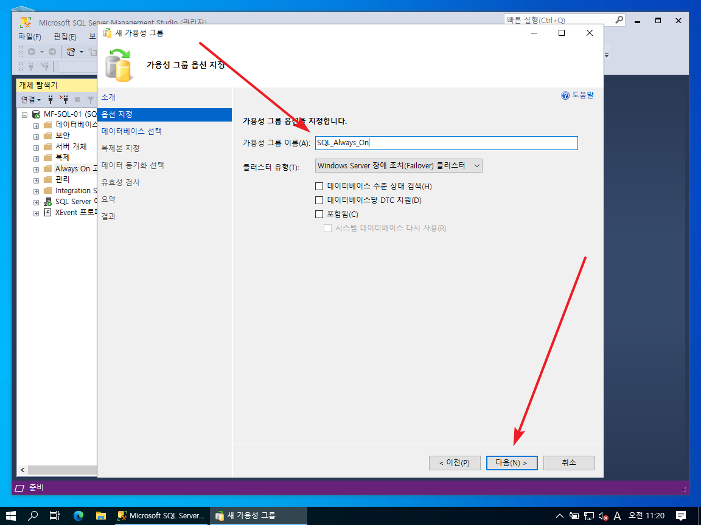The width and height of the screenshot is (701, 525).
Task: Show hidden system tray icons
Action: pos(560,516)
